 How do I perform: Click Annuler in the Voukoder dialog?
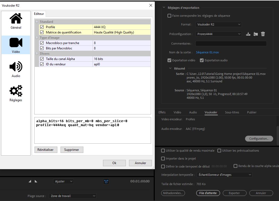tap(140, 163)
